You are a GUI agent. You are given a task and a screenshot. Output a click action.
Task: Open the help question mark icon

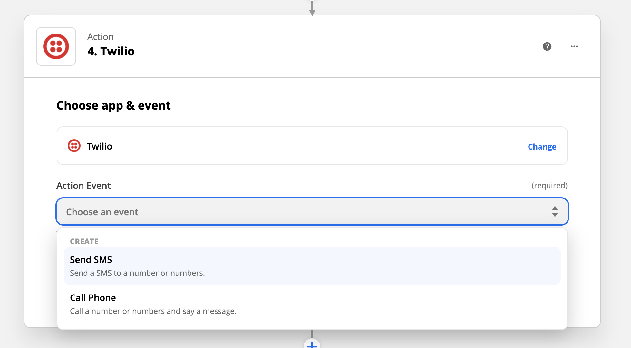click(x=547, y=46)
